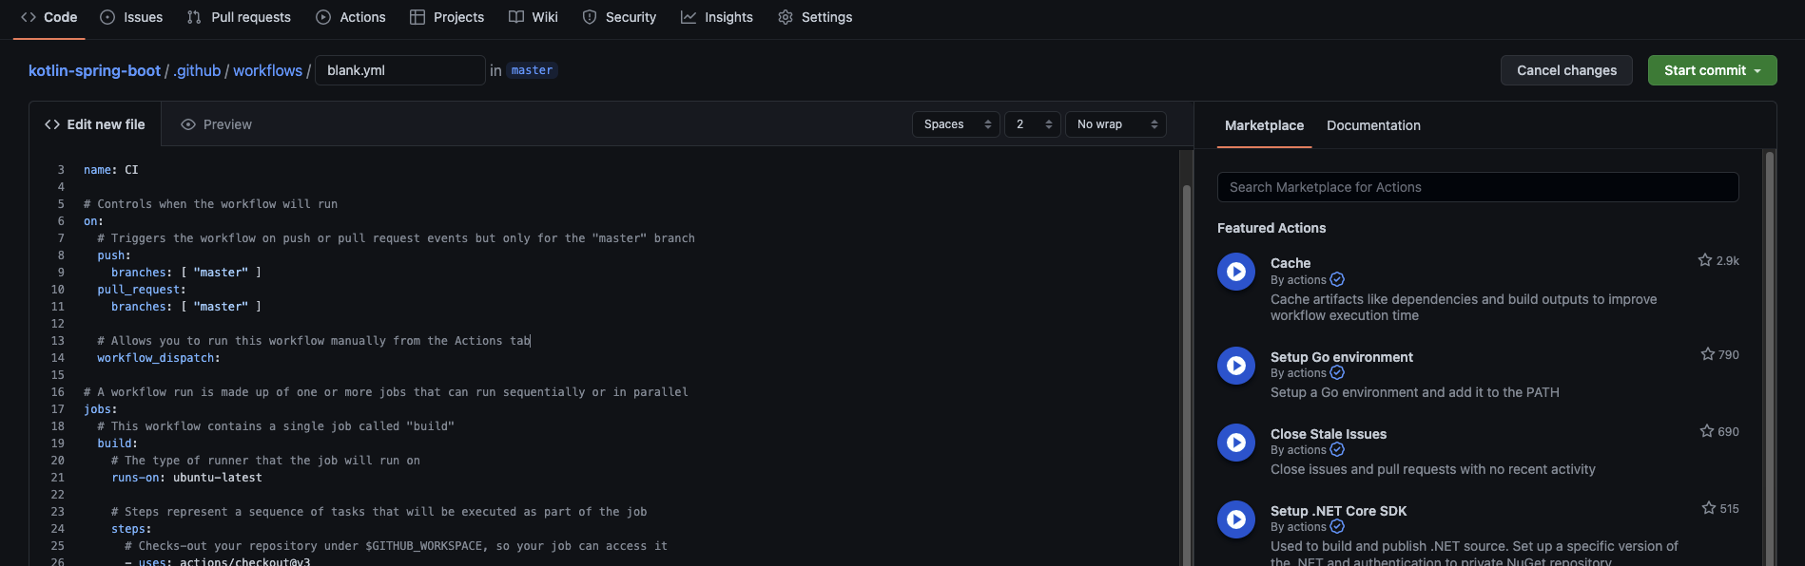Click the .github breadcrumb link
The width and height of the screenshot is (1805, 566).
click(x=197, y=70)
